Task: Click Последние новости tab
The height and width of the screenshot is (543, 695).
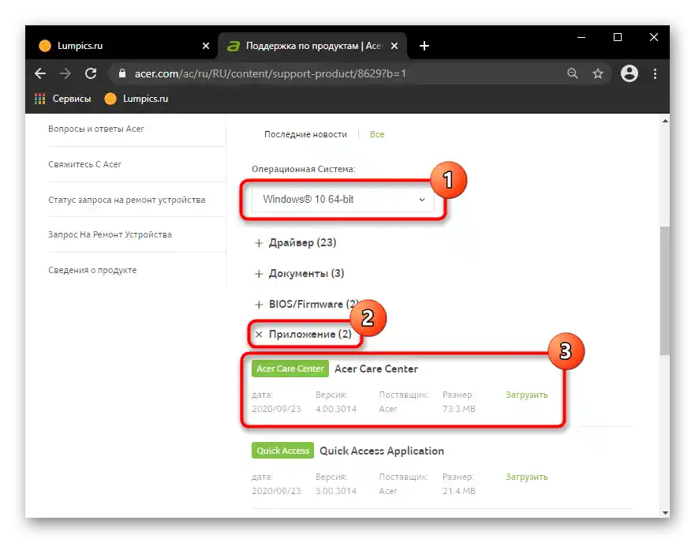Action: (x=305, y=134)
